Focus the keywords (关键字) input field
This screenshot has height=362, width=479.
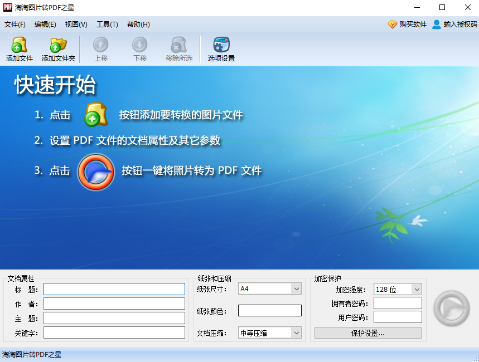[114, 332]
